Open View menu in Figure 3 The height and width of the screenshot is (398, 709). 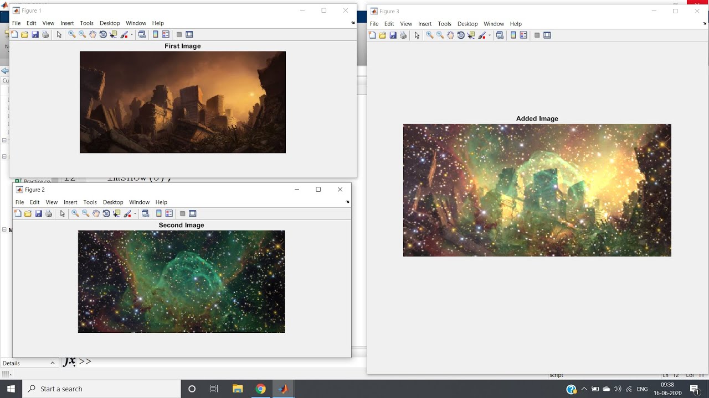pyautogui.click(x=406, y=24)
